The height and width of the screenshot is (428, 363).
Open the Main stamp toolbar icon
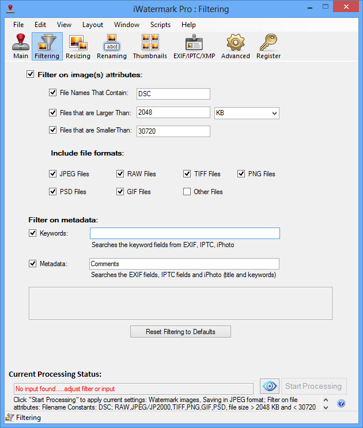pos(21,46)
